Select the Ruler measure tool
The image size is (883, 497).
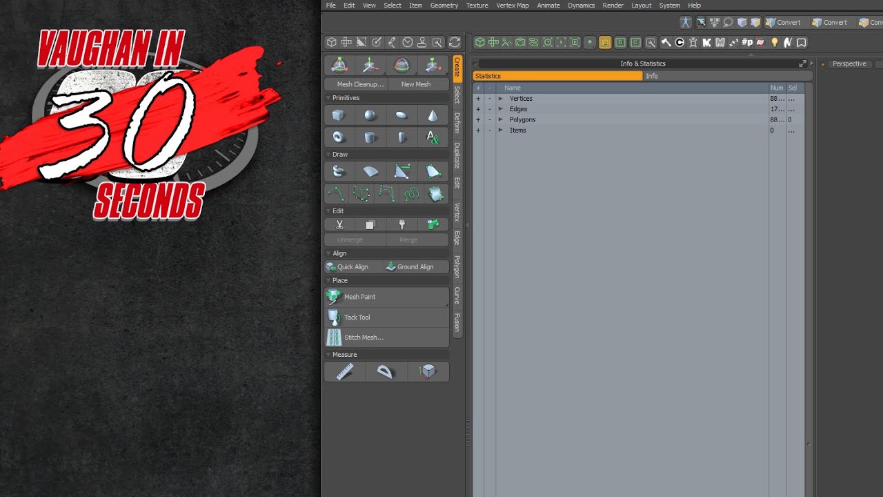point(345,371)
